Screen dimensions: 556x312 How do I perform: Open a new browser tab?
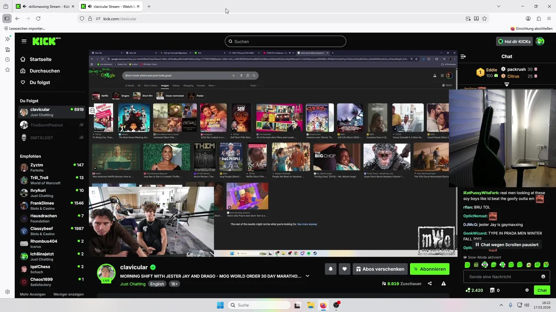click(149, 6)
